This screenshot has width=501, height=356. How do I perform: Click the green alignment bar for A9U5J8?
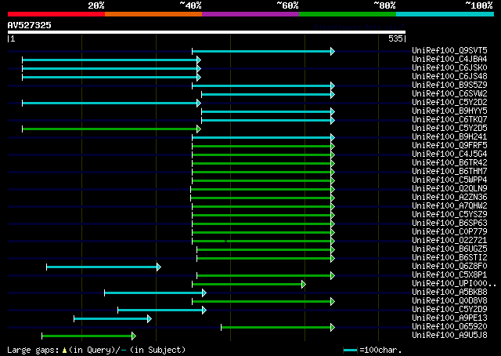pyautogui.click(x=88, y=336)
